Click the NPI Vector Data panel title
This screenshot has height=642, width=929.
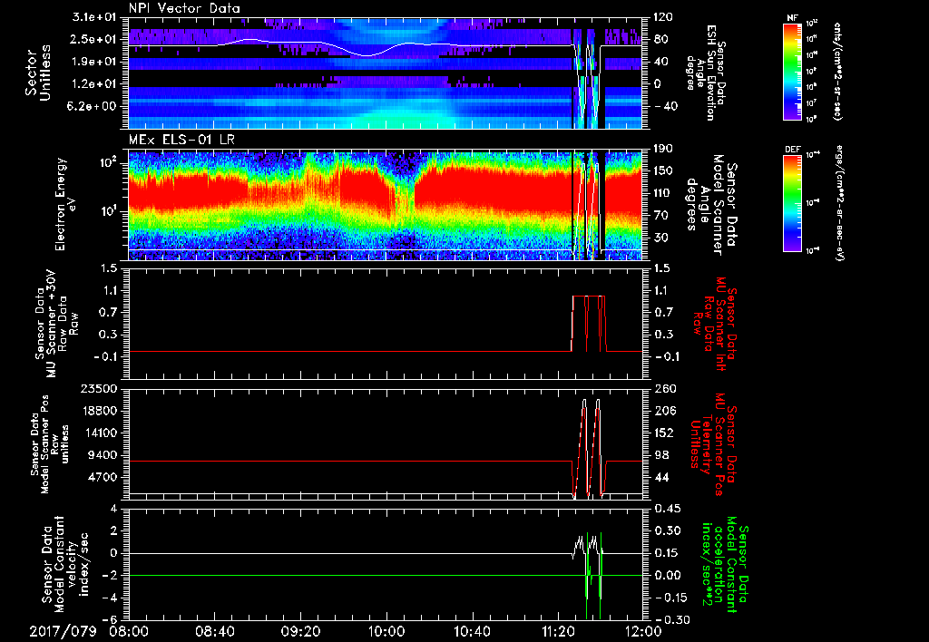pos(184,9)
